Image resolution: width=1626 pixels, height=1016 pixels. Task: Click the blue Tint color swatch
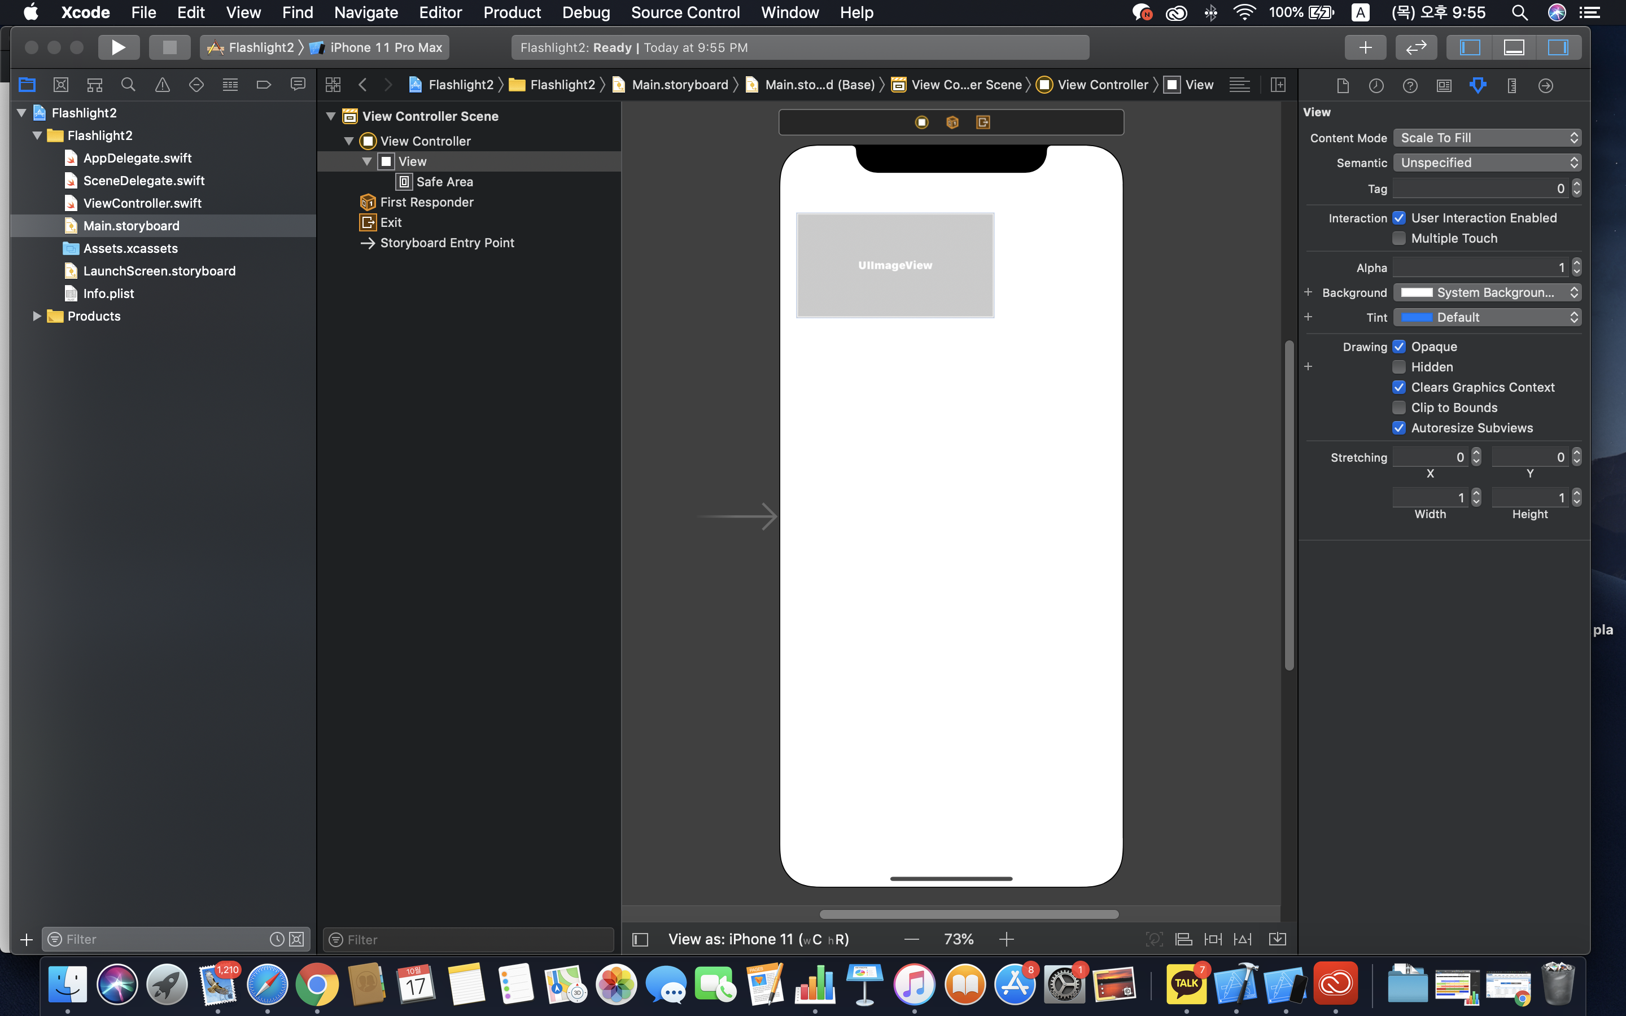click(x=1417, y=317)
